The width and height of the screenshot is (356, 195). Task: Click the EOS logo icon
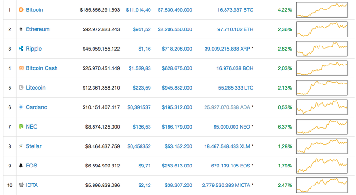[x=21, y=166]
